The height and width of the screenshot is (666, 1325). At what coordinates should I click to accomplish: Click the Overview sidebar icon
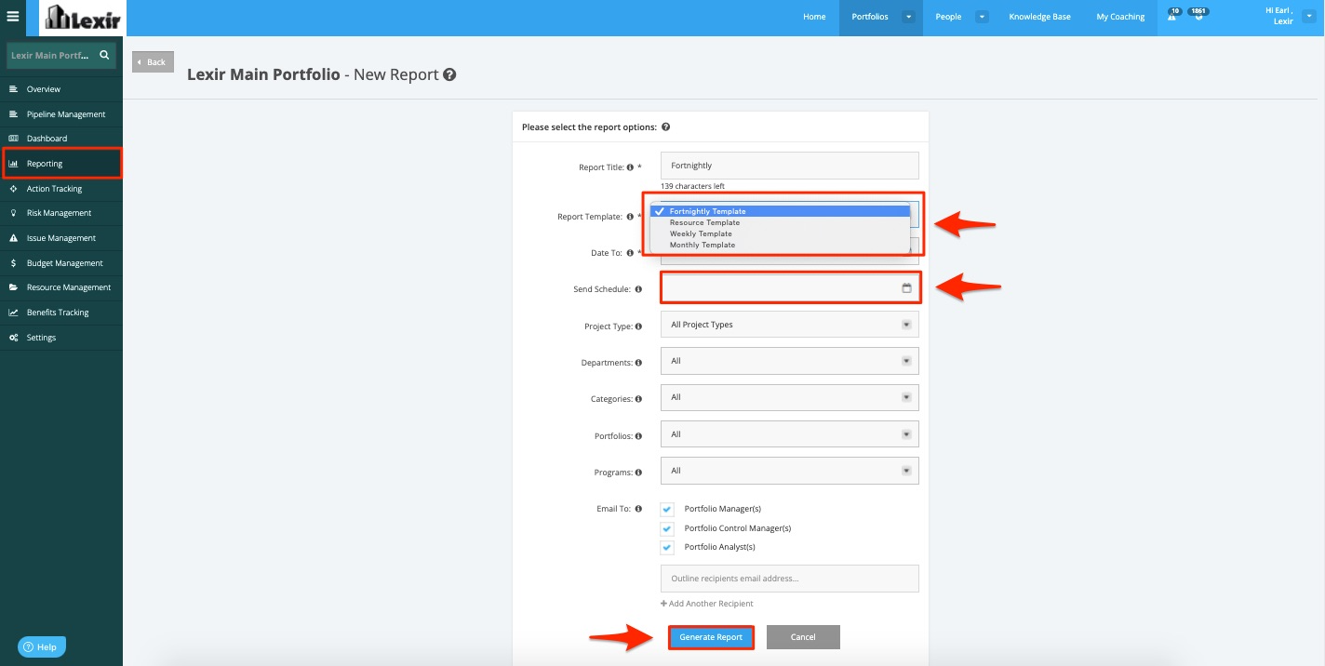tap(13, 89)
